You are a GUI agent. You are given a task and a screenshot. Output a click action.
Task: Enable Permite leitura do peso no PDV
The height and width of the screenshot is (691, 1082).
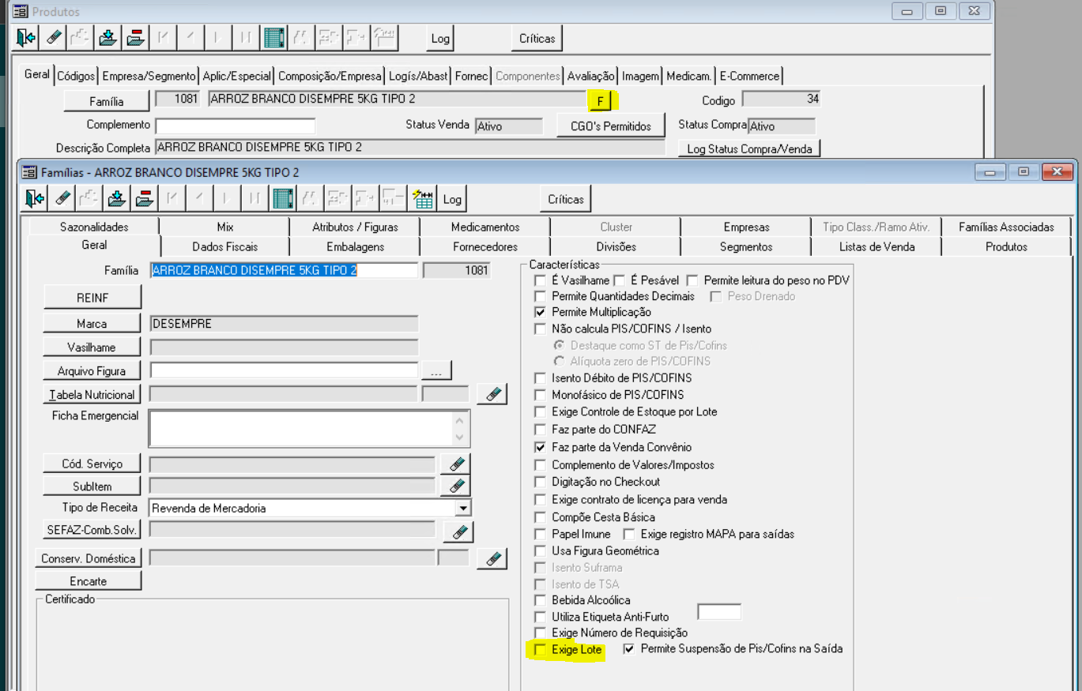[692, 280]
